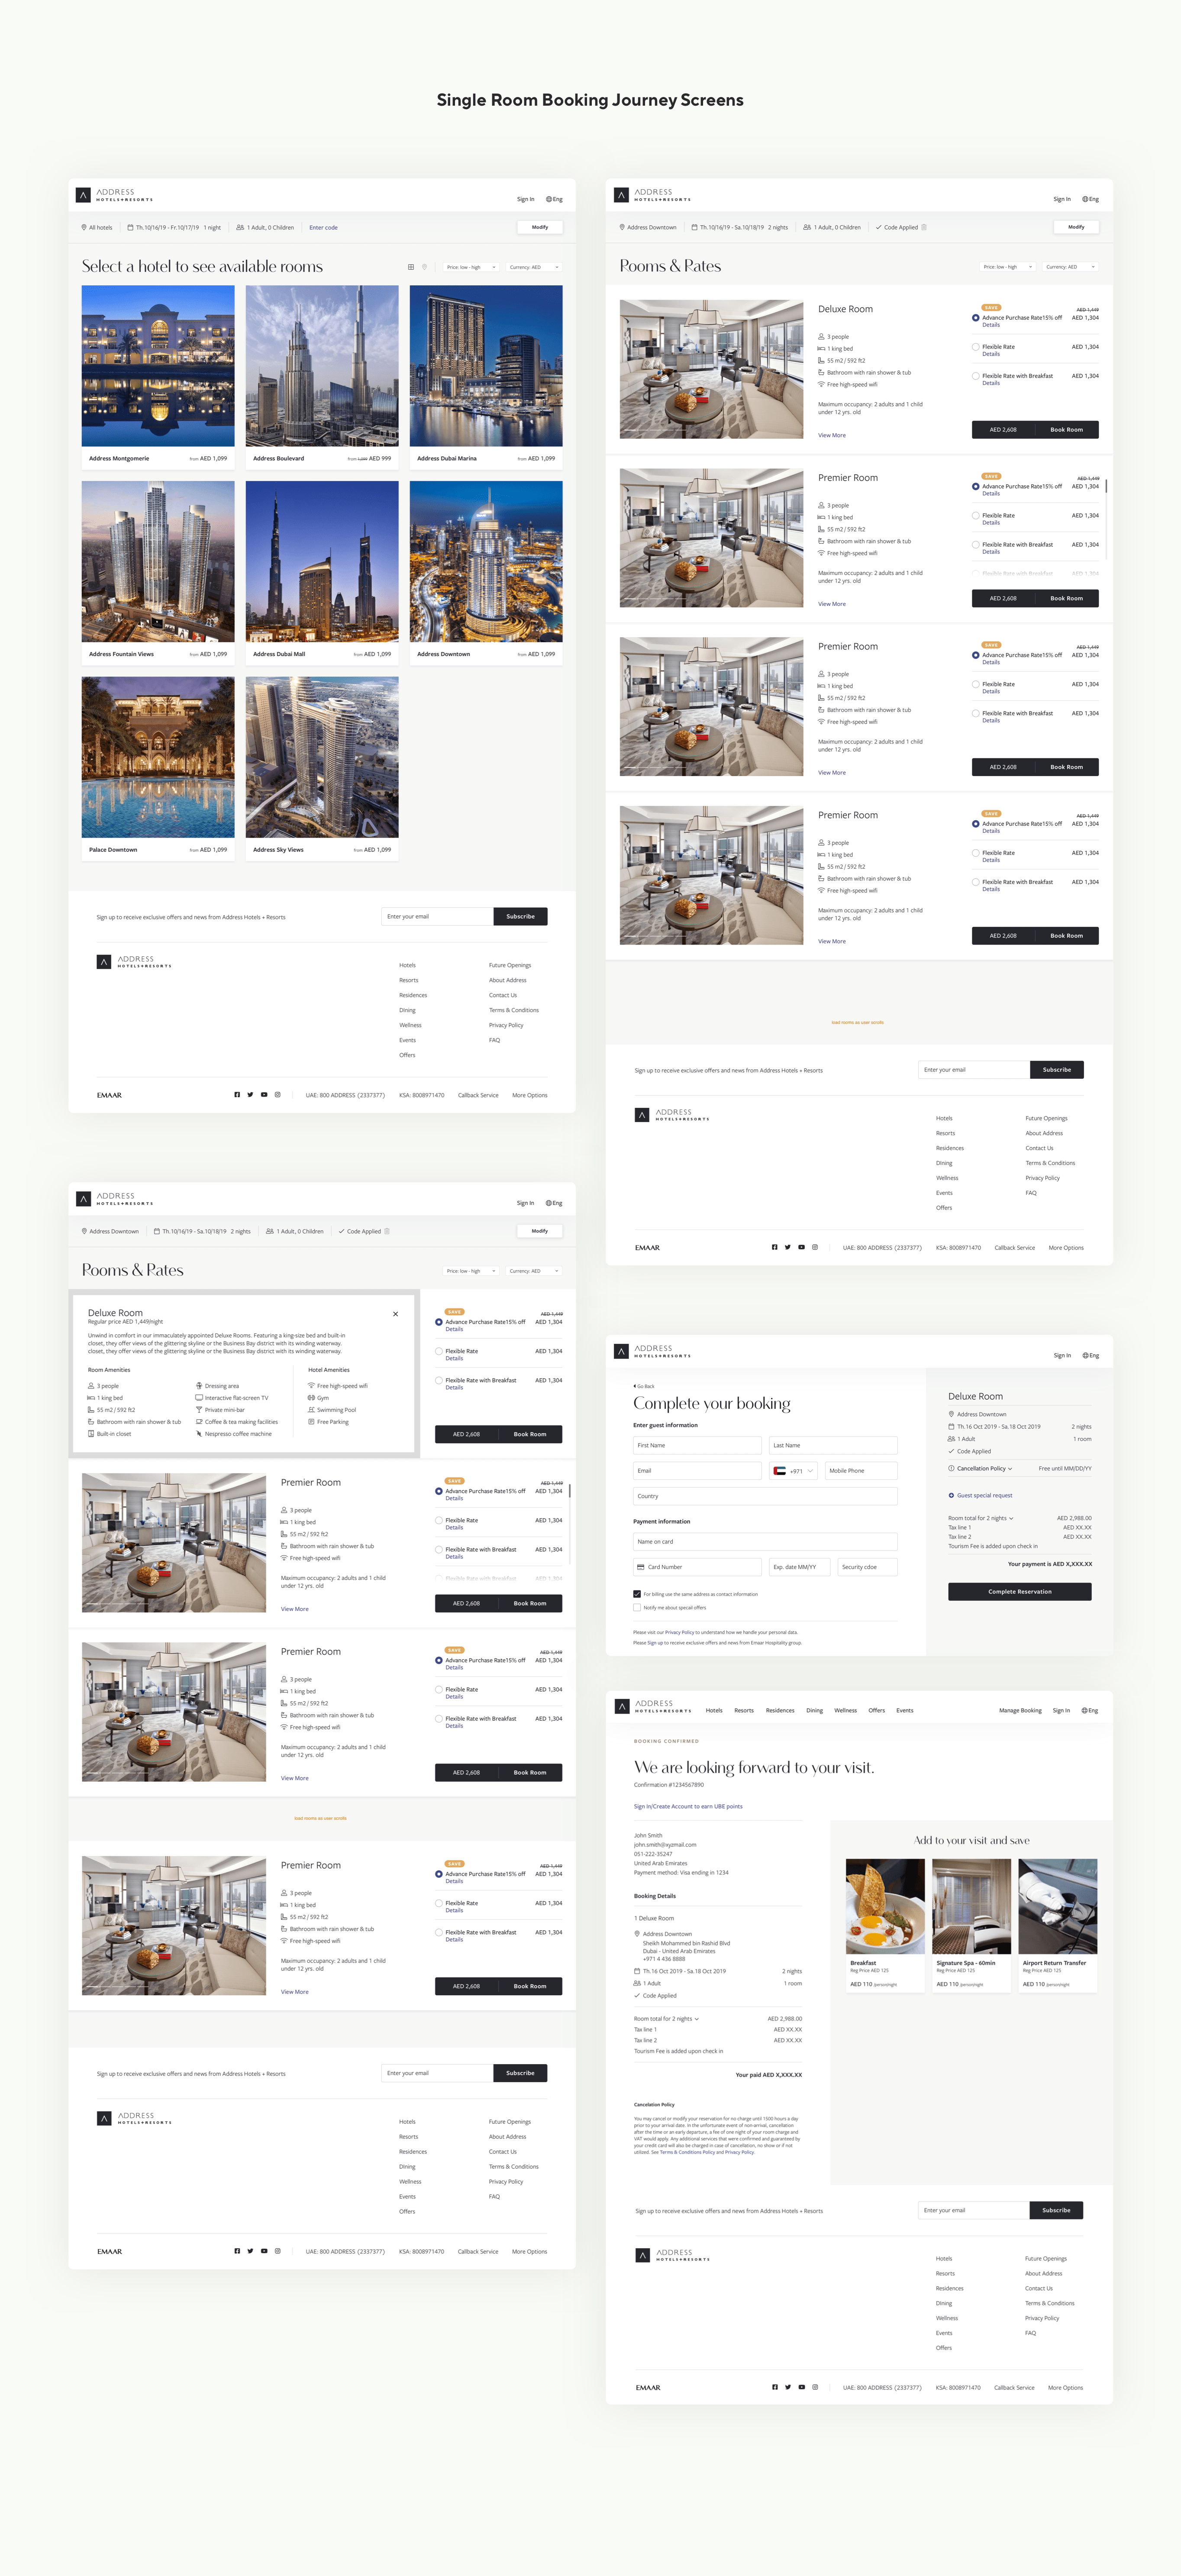Open Currency AED dropdown on hotel selection screen
Screen dimensions: 1181x2576
pyautogui.click(x=534, y=267)
